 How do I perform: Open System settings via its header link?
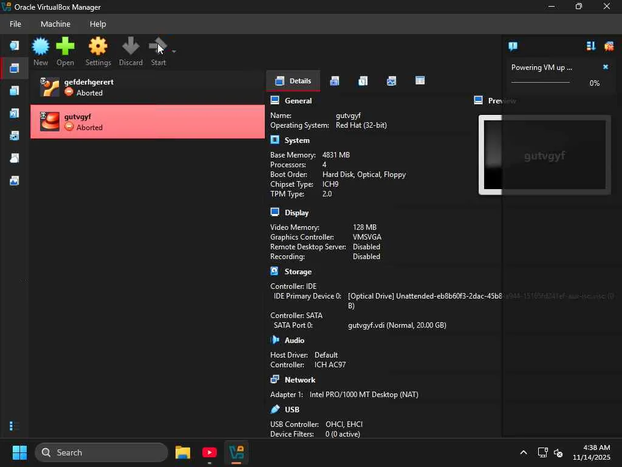pos(296,140)
